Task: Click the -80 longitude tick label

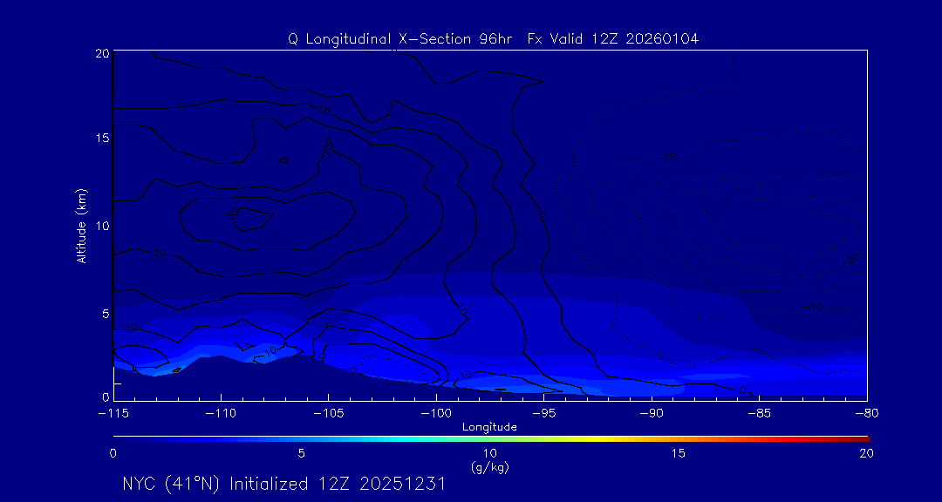Action: click(x=867, y=414)
